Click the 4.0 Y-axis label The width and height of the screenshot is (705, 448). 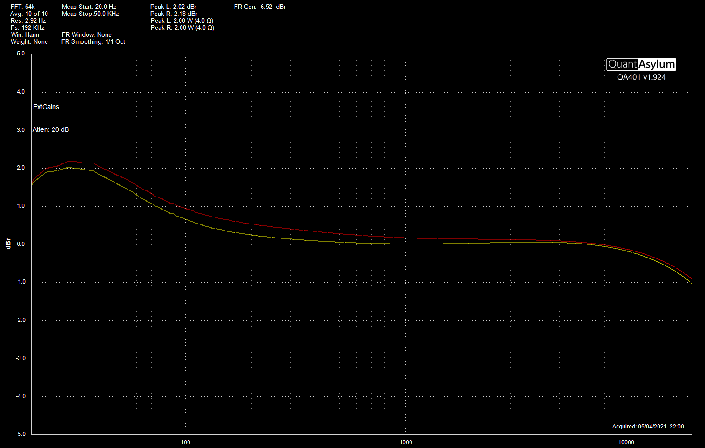[21, 92]
